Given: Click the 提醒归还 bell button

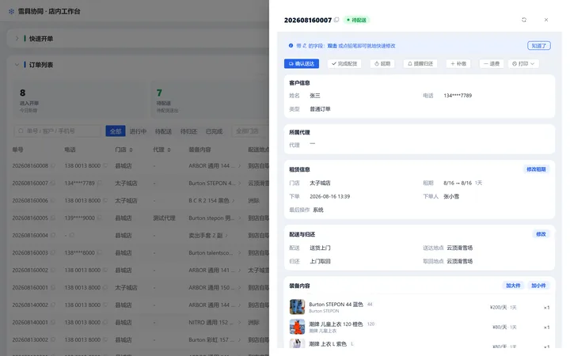Looking at the screenshot, I should click(x=420, y=63).
